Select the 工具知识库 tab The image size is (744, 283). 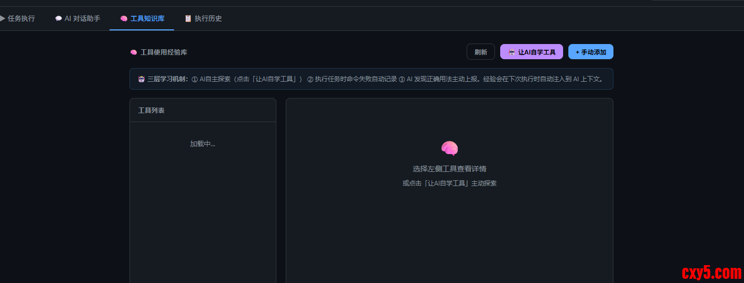tap(142, 18)
